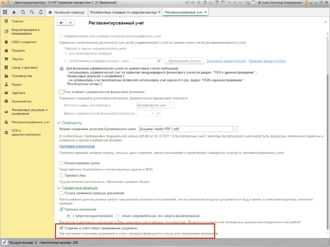Viewport: 330px width, 247px height.
Task: Open calendar picker for operations start date
Action: tap(159, 61)
